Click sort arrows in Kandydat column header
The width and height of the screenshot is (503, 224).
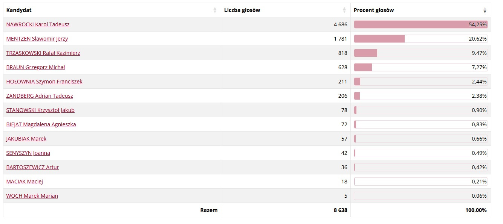pos(215,10)
